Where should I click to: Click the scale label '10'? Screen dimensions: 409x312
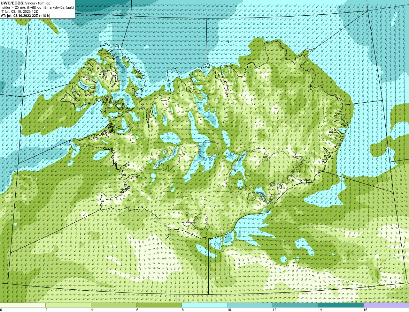(229, 310)
